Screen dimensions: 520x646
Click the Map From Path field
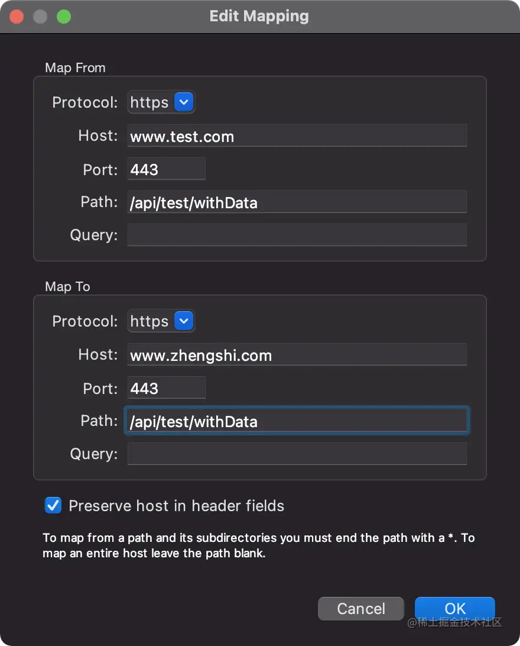coord(297,202)
